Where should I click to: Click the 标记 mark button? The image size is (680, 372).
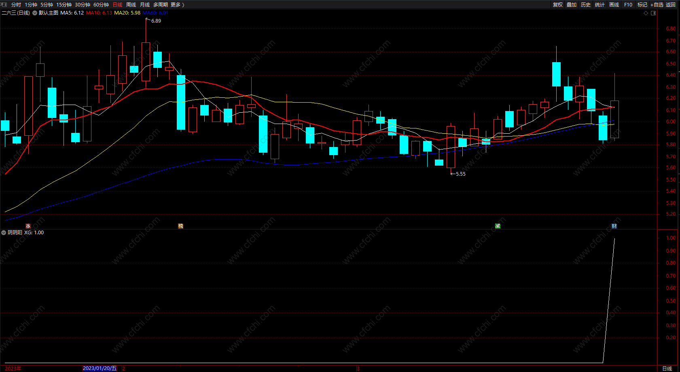(x=642, y=5)
